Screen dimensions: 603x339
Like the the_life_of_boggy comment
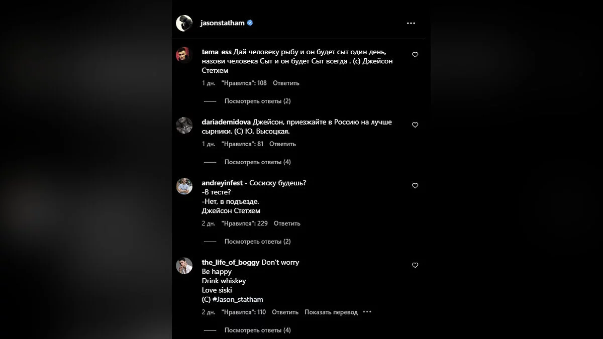415,265
